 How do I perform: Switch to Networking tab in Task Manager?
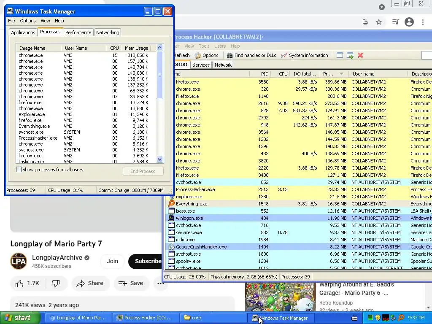coord(108,32)
